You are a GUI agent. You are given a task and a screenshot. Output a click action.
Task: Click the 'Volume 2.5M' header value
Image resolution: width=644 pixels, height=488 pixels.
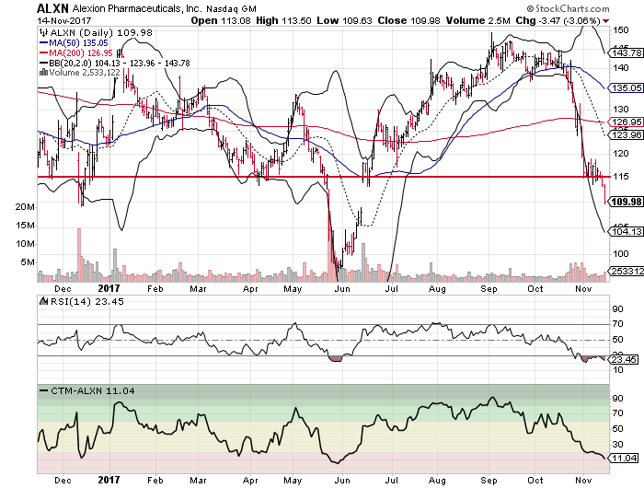pyautogui.click(x=478, y=20)
